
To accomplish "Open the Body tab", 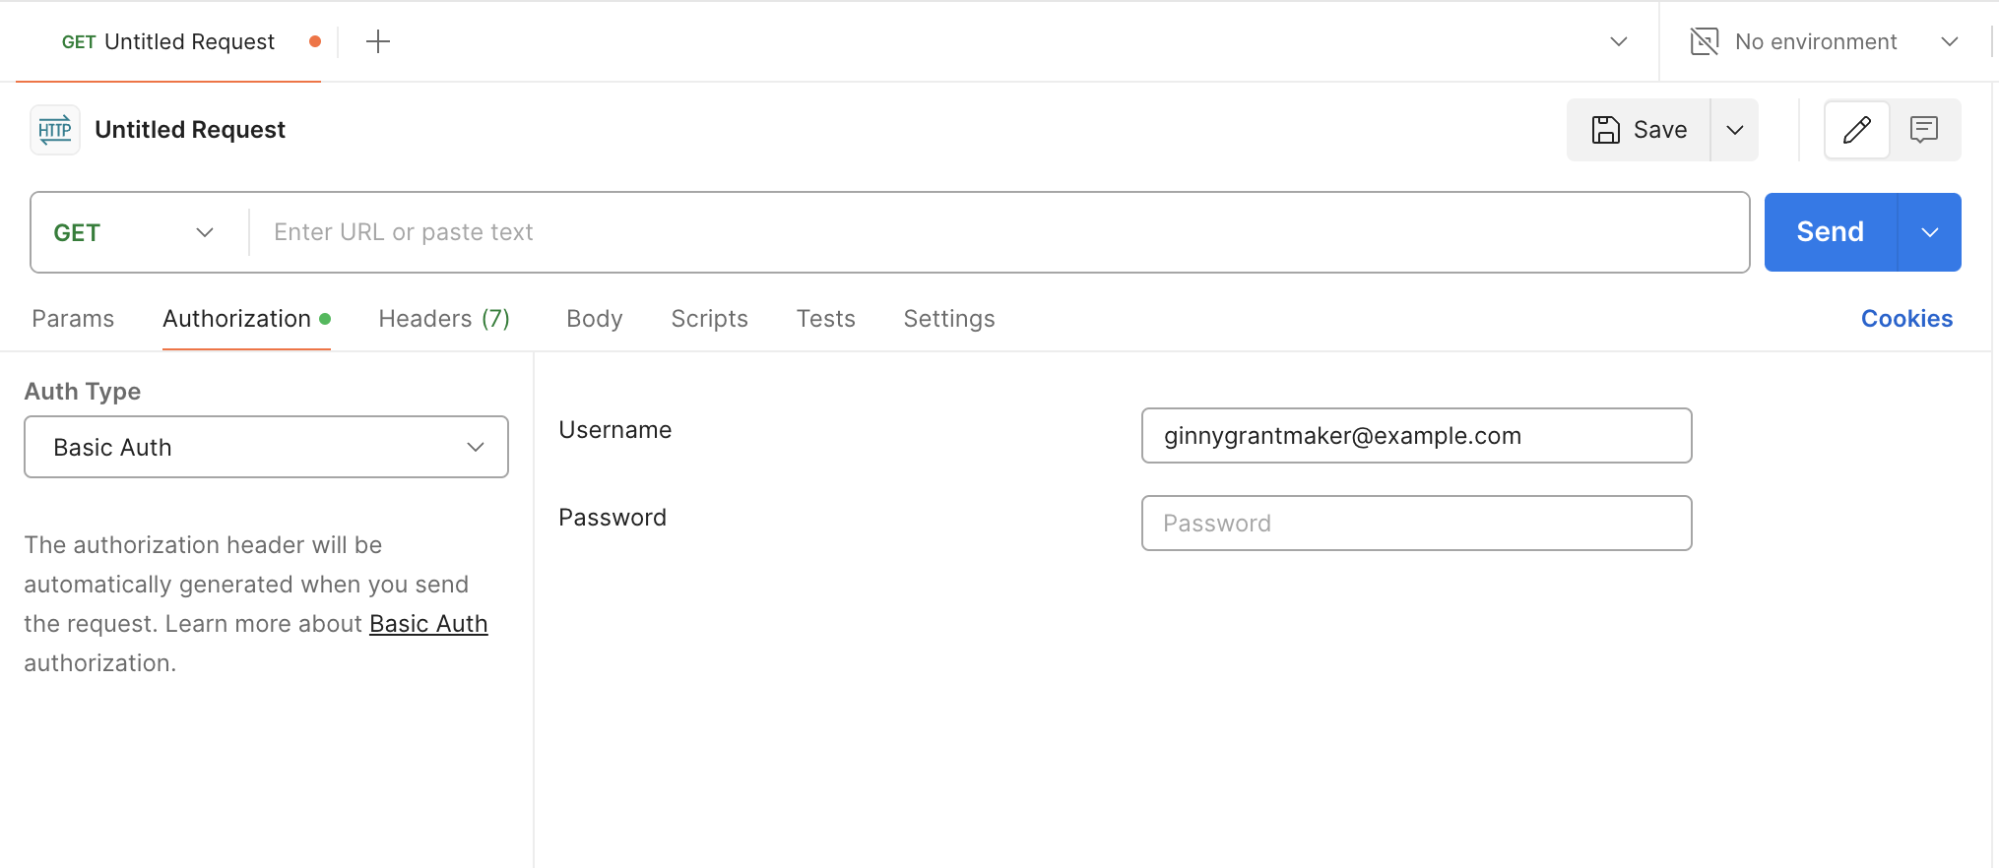I will point(595,319).
